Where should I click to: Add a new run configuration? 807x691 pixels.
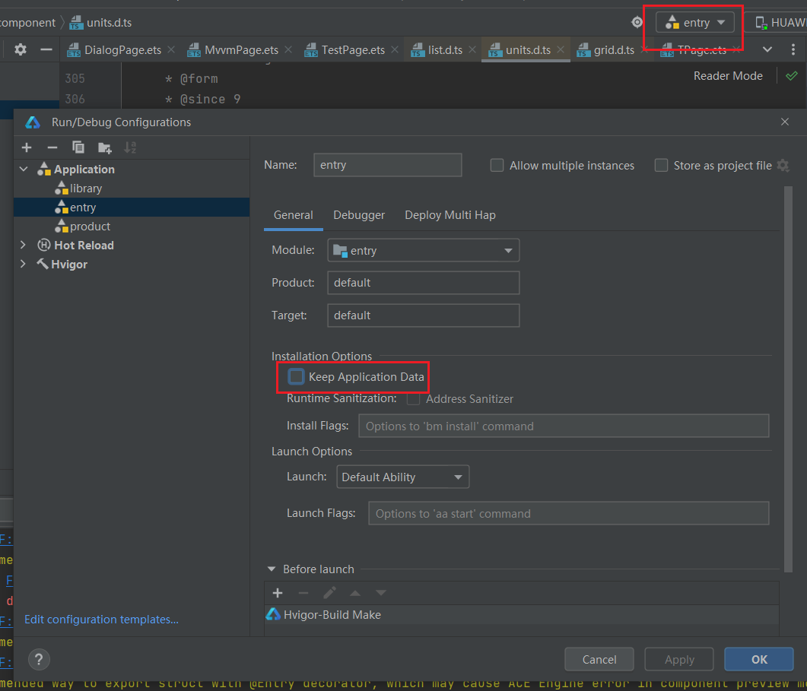pyautogui.click(x=27, y=147)
